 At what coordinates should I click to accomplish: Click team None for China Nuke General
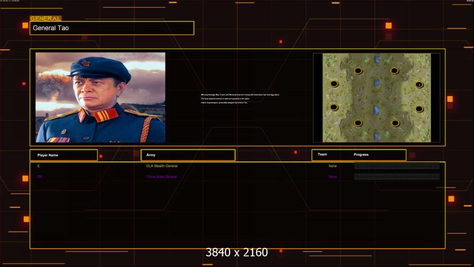[333, 177]
